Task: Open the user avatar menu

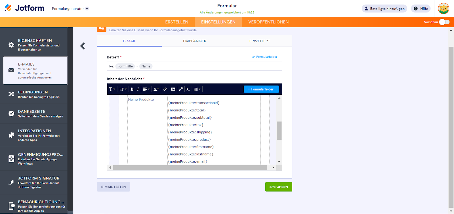Action: click(444, 9)
